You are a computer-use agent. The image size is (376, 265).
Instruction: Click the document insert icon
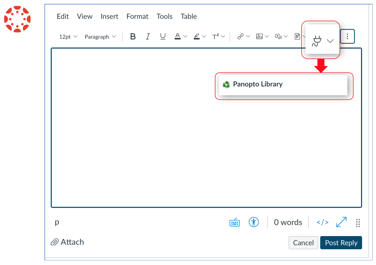pyautogui.click(x=297, y=36)
